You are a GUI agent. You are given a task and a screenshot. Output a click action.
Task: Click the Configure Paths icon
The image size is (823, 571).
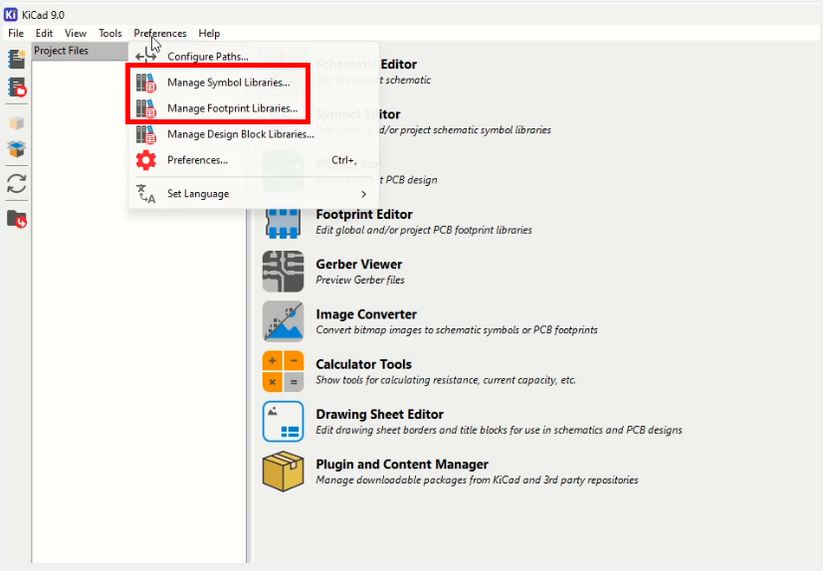(x=146, y=56)
